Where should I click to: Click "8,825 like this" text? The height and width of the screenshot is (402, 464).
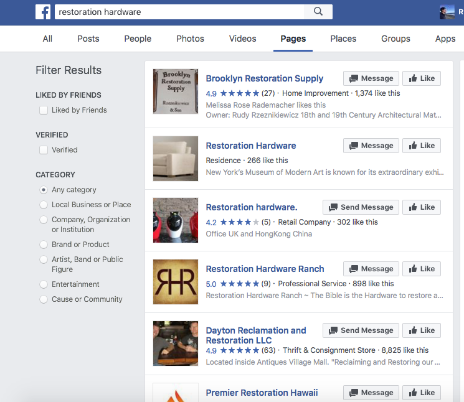[405, 350]
